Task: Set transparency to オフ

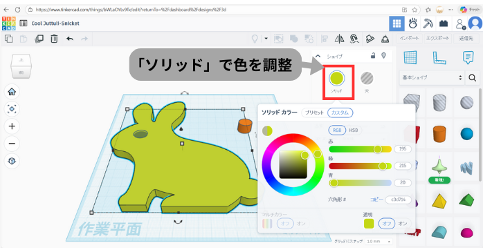Action: pyautogui.click(x=387, y=224)
